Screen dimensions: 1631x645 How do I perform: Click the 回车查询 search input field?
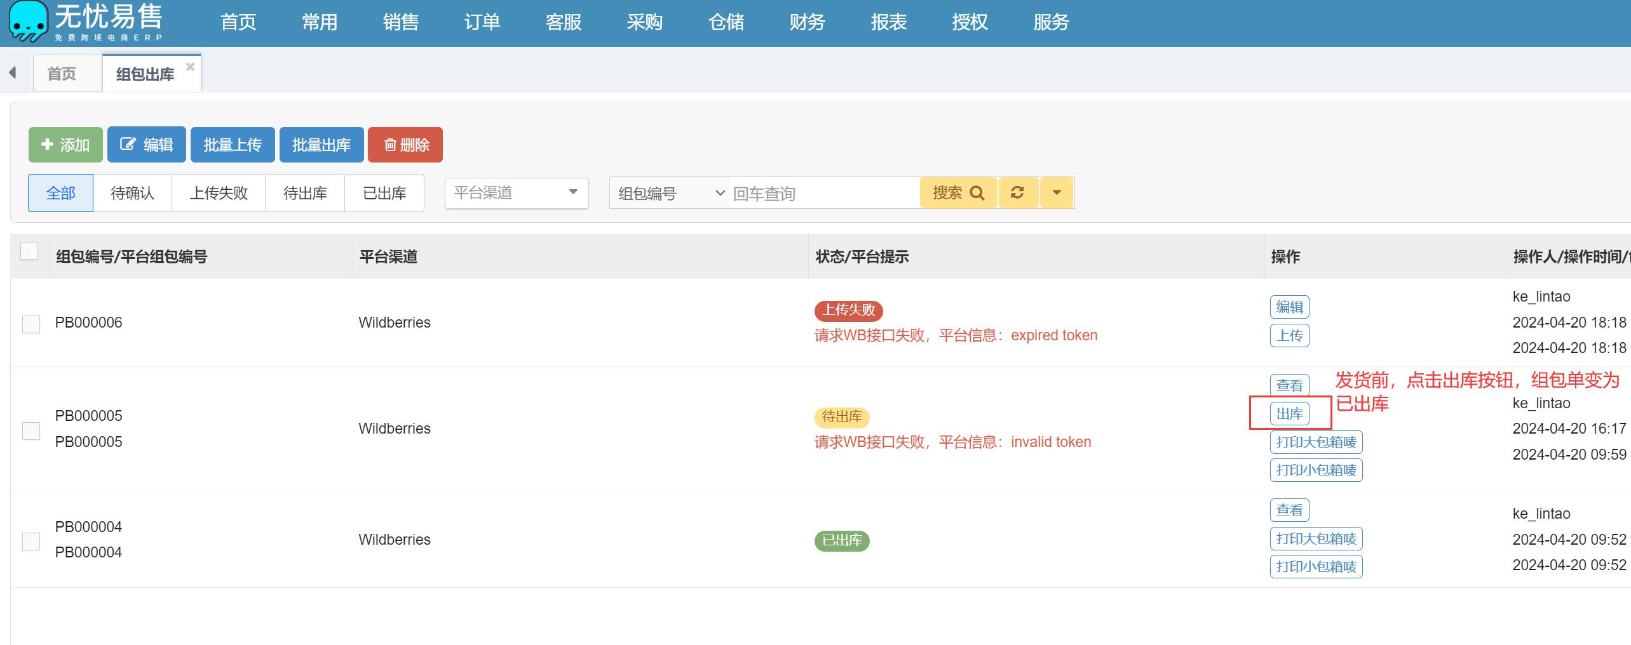click(823, 193)
